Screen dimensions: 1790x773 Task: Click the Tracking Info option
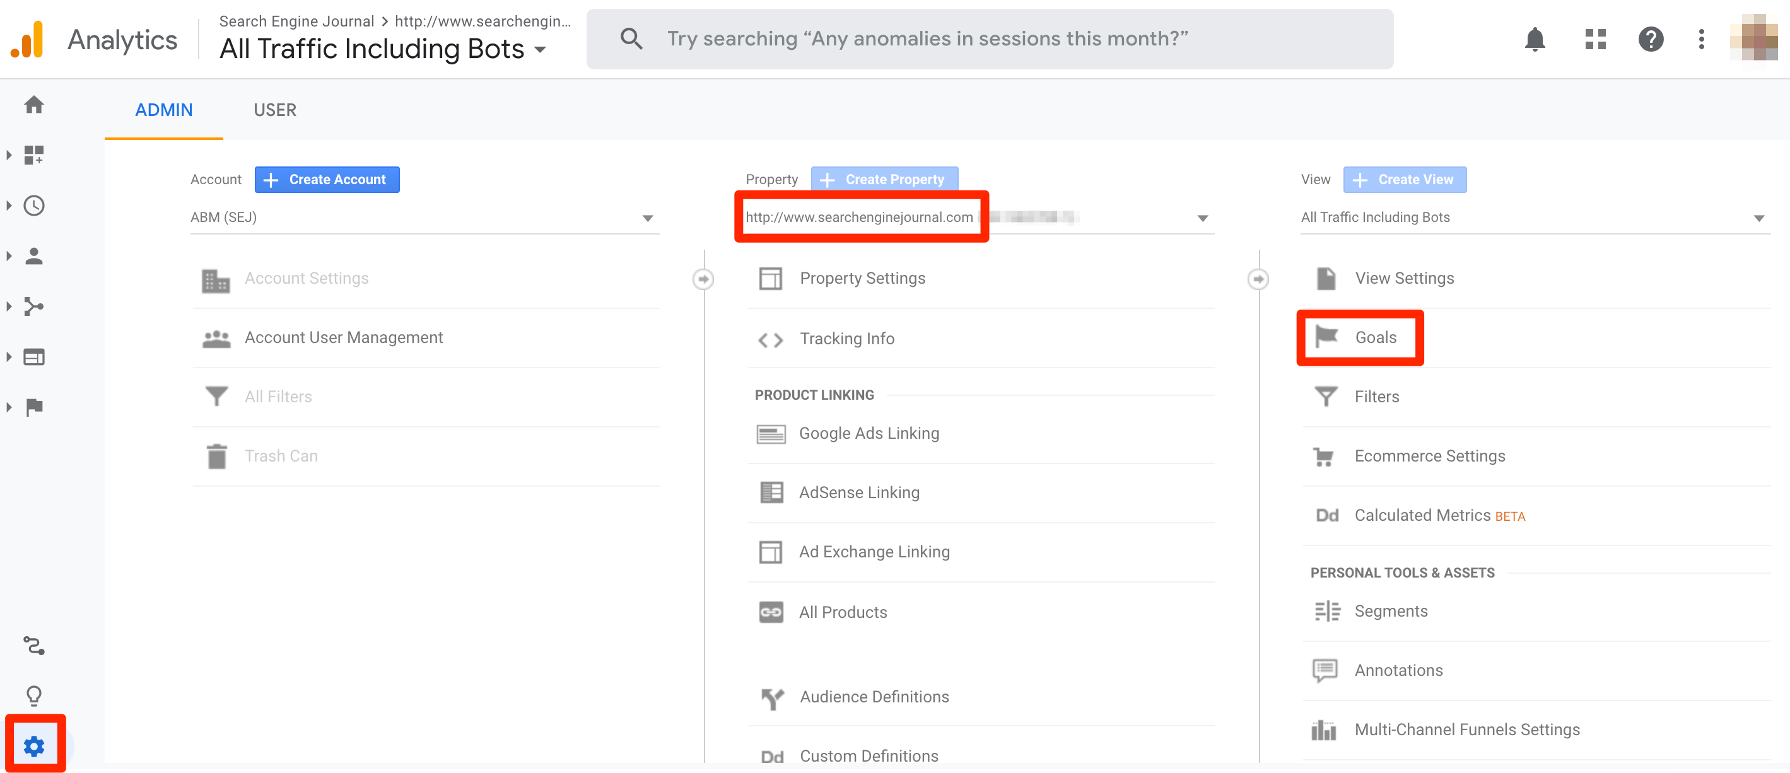846,337
